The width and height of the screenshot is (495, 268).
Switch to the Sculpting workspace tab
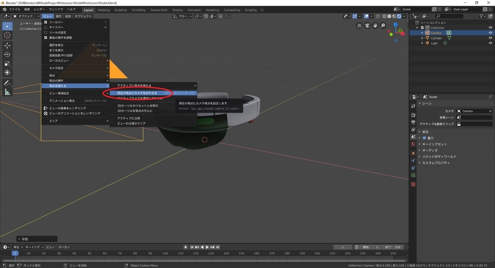[121, 10]
